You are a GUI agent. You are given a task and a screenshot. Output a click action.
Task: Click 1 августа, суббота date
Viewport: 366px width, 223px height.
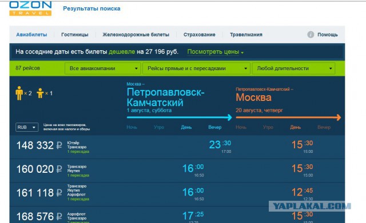149,110
